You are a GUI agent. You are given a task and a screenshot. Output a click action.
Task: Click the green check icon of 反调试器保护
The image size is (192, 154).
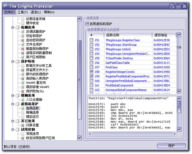pos(23,32)
